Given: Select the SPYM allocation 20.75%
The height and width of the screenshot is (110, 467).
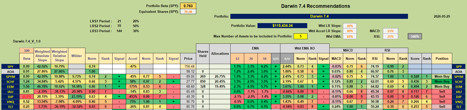Looking at the screenshot, I should pyautogui.click(x=220, y=76).
